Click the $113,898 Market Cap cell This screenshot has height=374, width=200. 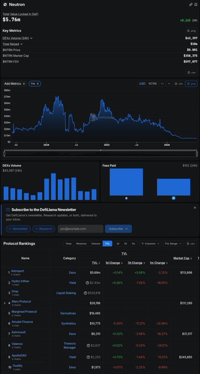[186, 272]
